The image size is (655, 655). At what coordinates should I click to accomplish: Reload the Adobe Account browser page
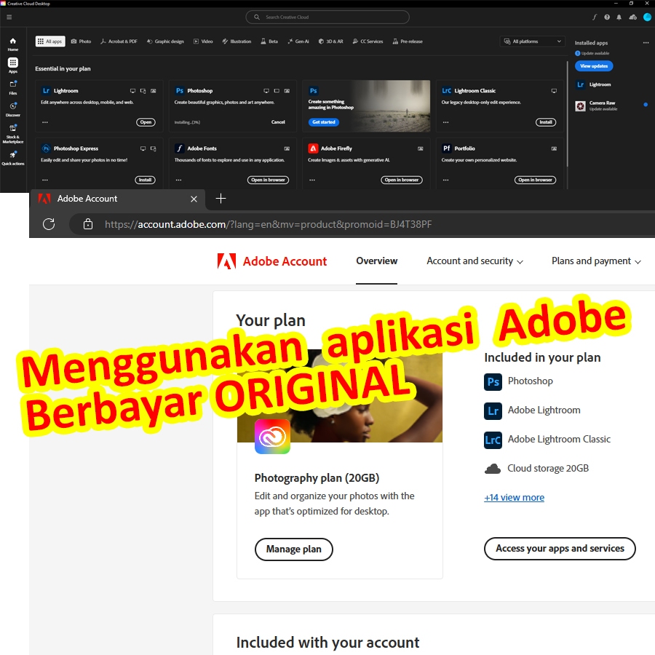click(x=49, y=224)
